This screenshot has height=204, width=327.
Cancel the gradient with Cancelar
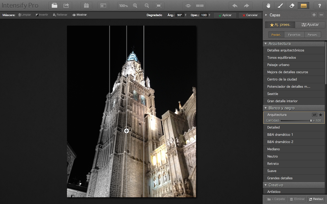(x=250, y=15)
